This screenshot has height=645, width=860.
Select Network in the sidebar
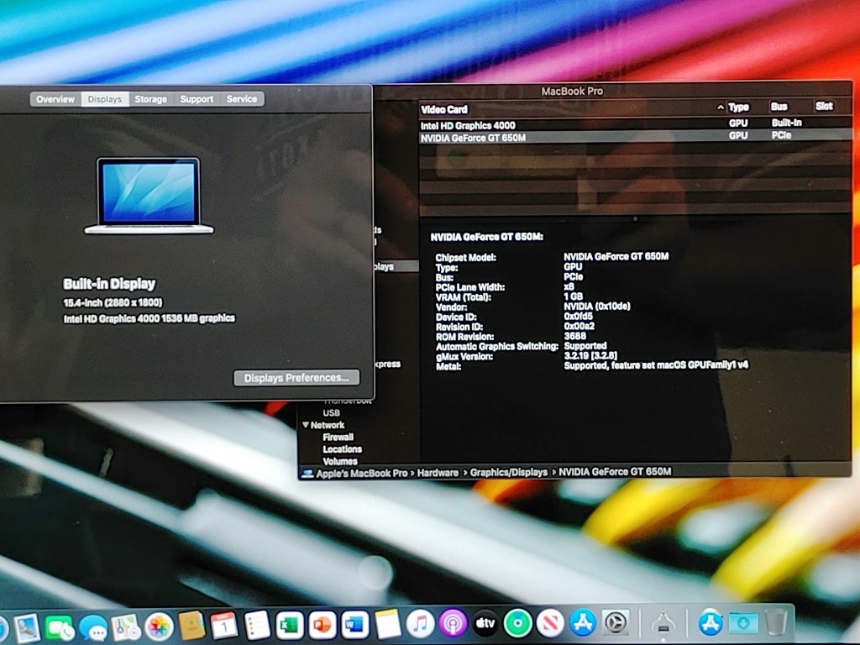(328, 425)
